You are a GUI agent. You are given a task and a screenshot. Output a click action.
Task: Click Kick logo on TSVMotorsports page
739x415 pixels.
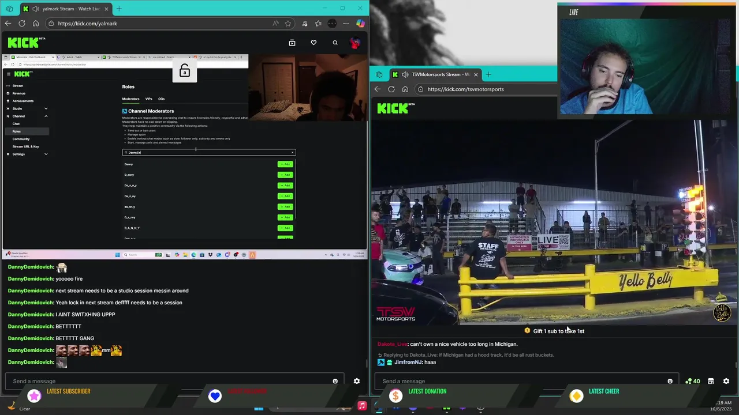[395, 108]
